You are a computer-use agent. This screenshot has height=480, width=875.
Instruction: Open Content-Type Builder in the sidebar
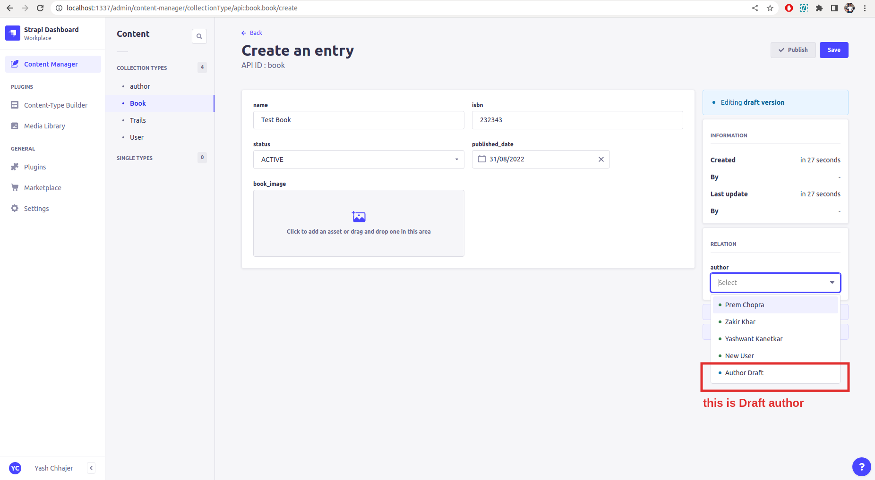point(56,105)
